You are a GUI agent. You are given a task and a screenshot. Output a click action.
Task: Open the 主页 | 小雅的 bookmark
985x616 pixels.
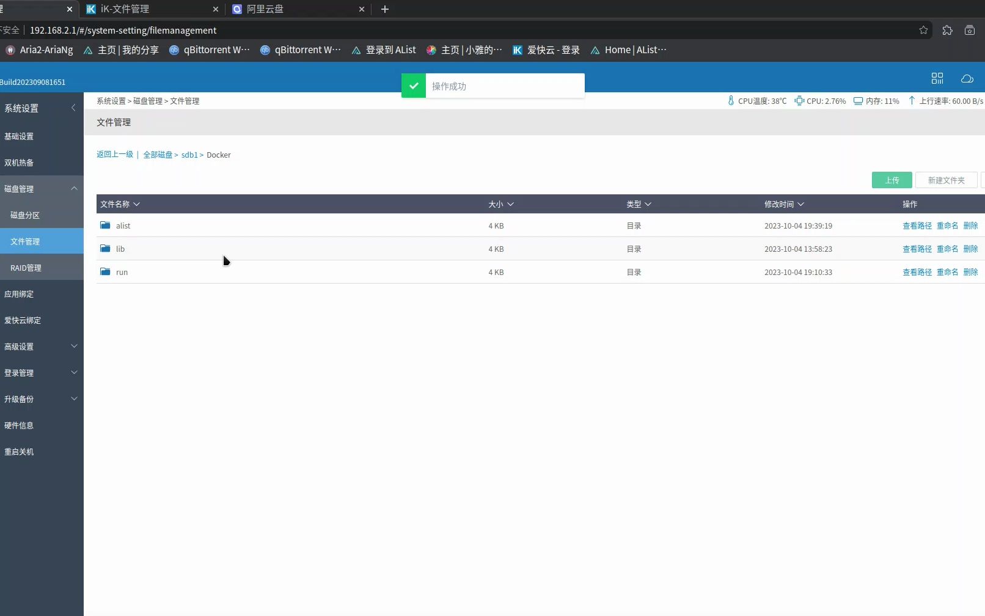[x=464, y=50]
